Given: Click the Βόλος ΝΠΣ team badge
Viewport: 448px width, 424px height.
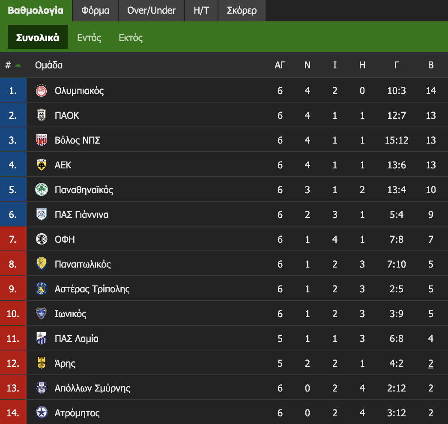Looking at the screenshot, I should pos(42,140).
